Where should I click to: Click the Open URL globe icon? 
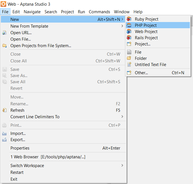[x=4, y=33]
